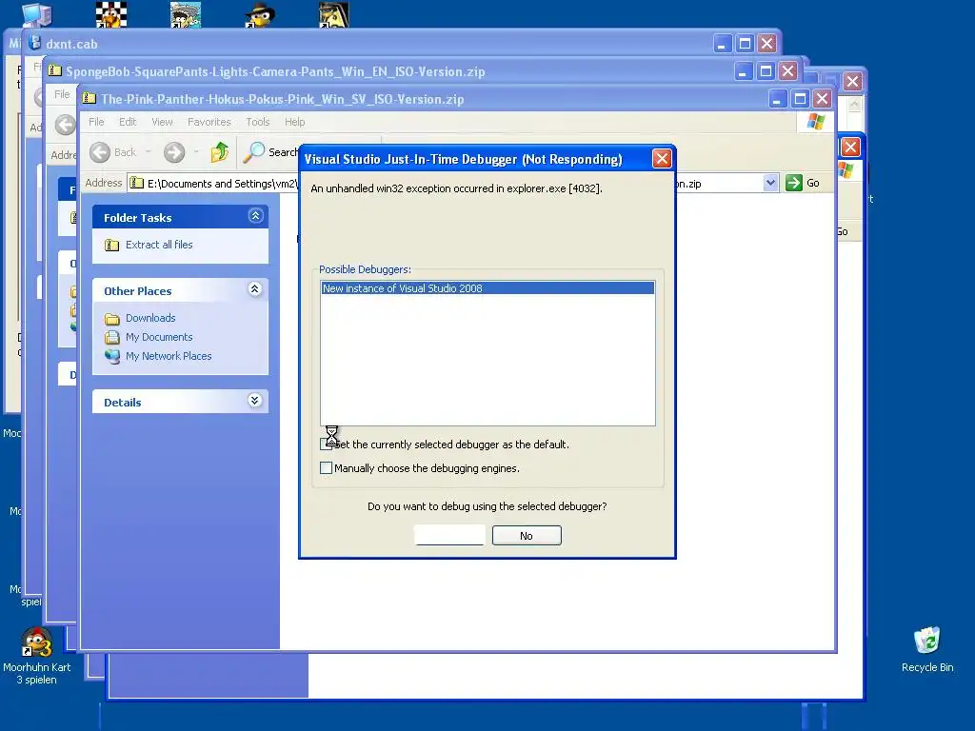Click the 'Extract all files' link

pos(159,245)
